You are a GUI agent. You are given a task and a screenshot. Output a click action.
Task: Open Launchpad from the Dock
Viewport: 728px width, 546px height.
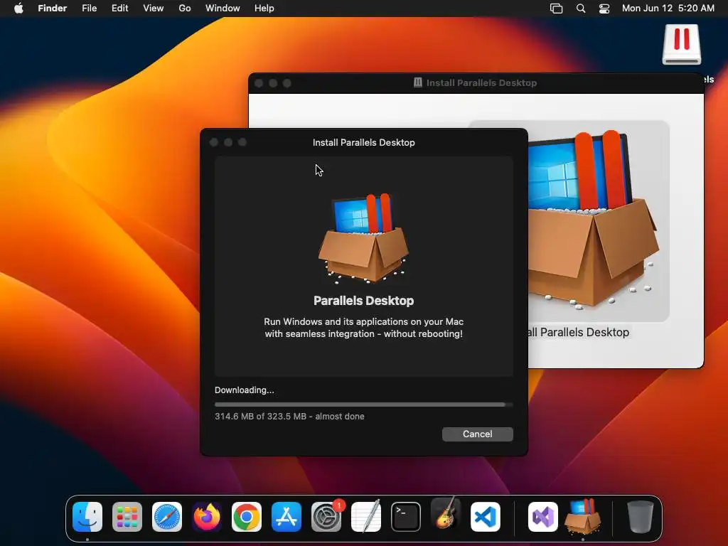click(127, 517)
